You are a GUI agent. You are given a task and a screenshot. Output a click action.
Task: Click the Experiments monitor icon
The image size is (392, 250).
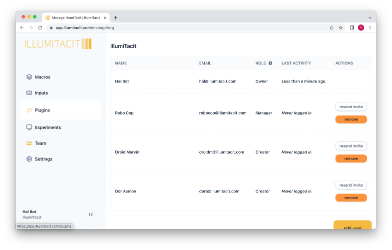click(x=29, y=127)
